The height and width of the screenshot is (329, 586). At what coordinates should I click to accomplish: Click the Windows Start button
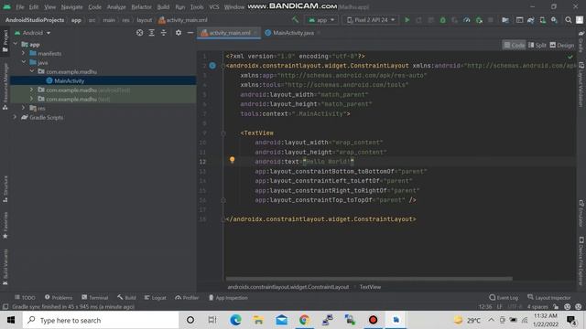(x=11, y=320)
